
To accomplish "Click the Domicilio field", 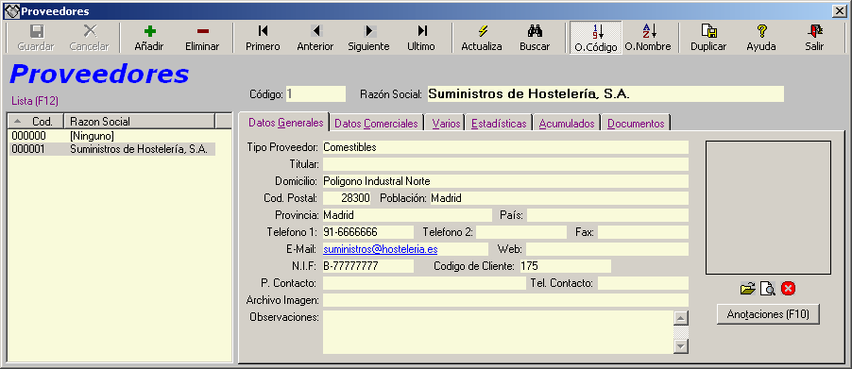I will point(505,180).
